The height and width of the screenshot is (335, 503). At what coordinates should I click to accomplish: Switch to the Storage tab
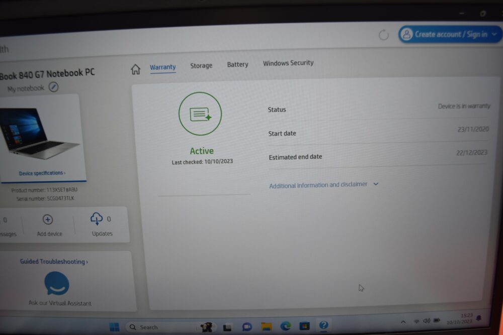(x=201, y=66)
